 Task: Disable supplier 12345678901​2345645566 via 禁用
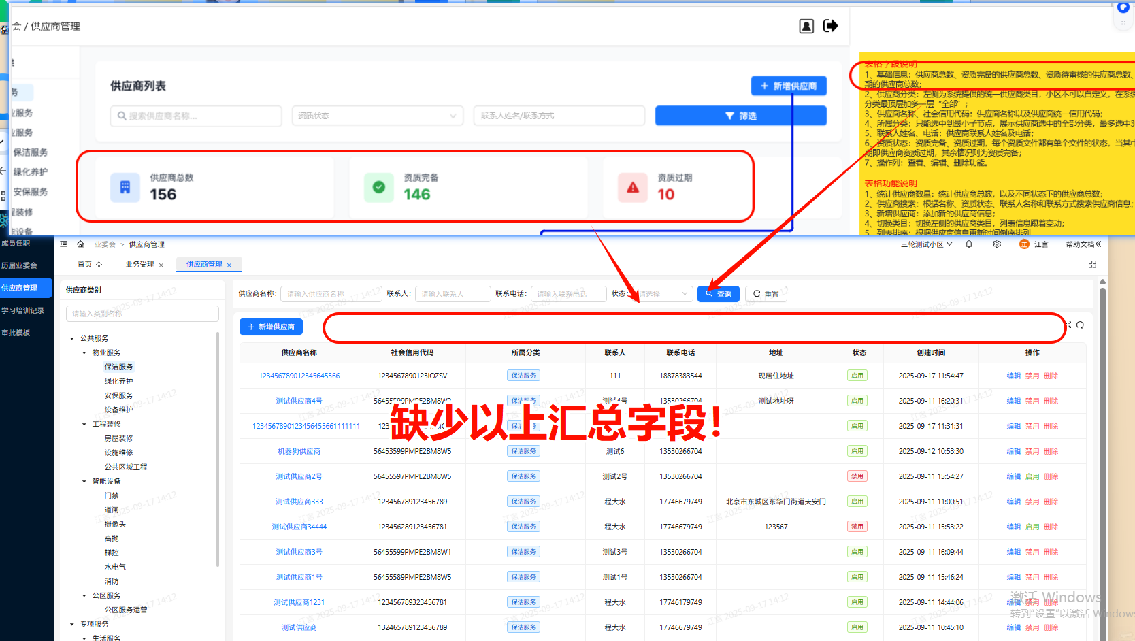1032,376
